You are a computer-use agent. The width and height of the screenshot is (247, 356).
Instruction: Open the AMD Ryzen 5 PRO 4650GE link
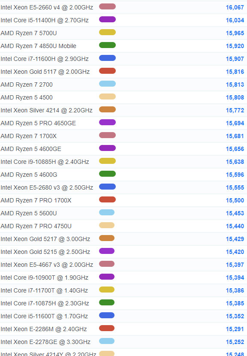click(38, 123)
